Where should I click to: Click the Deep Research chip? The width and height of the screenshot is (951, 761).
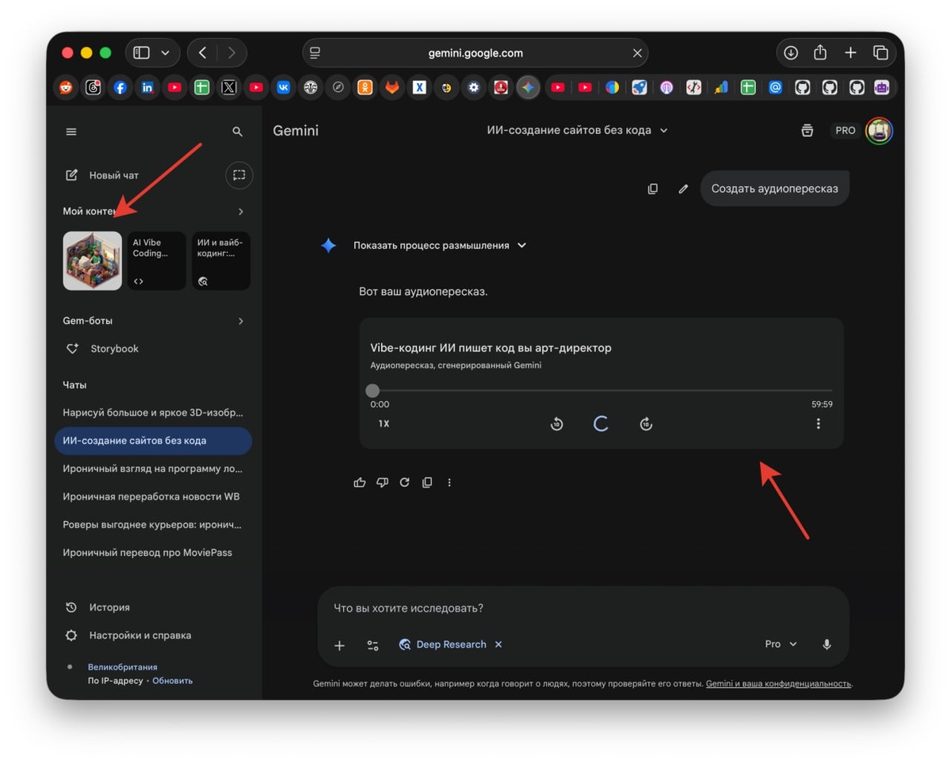443,644
